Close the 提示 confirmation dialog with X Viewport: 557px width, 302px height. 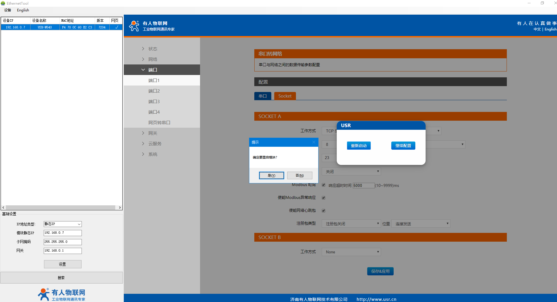314,142
